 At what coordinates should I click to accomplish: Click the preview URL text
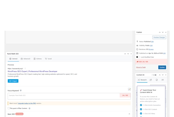pyautogui.click(x=15, y=69)
